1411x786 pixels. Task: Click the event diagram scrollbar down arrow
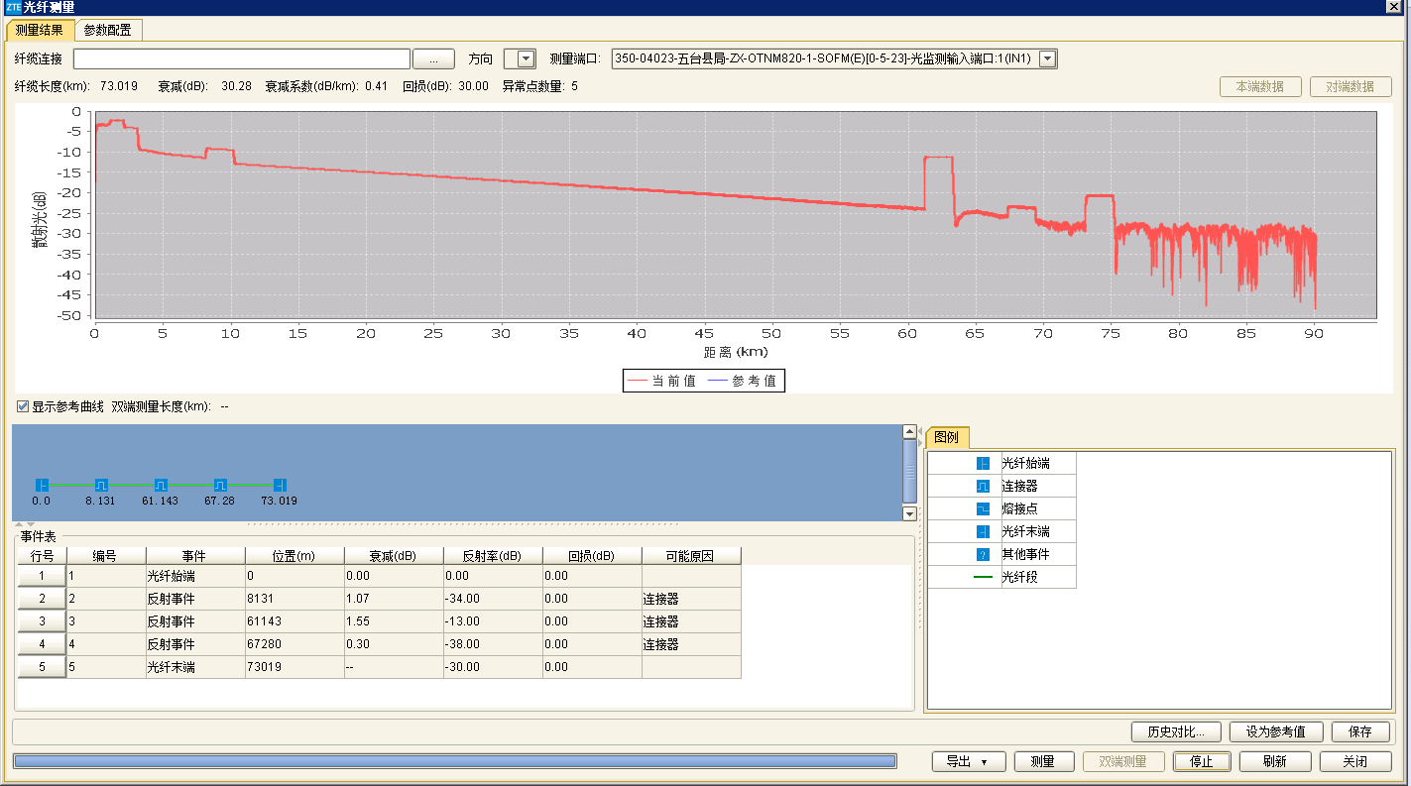[x=909, y=513]
